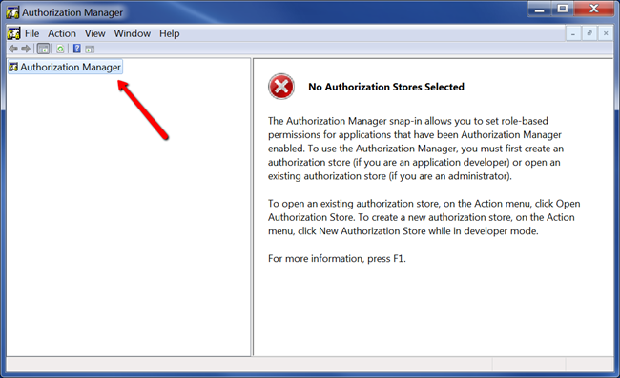The image size is (620, 378).
Task: Click MMC system icon beside File menu
Action: (x=14, y=33)
